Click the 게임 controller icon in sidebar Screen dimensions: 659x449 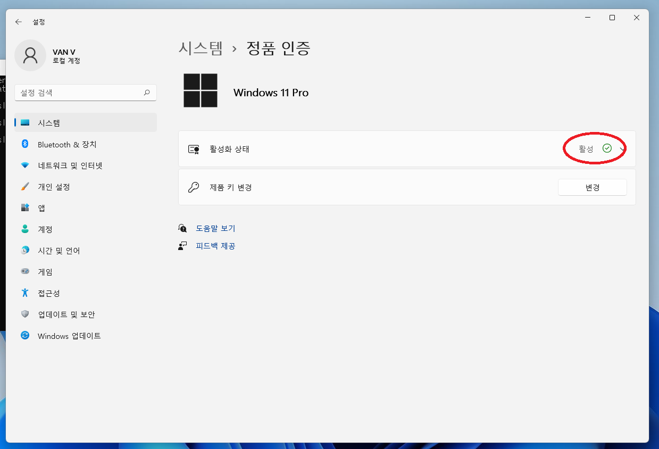click(x=25, y=272)
